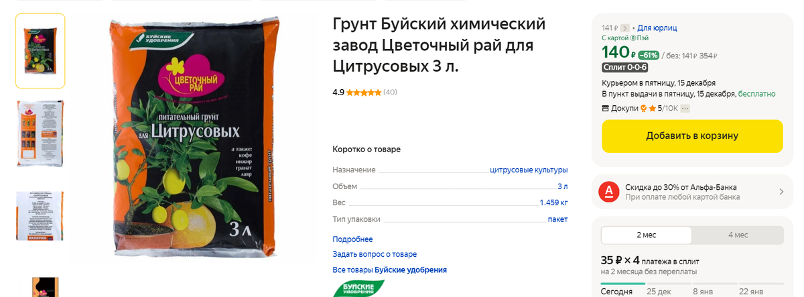Image resolution: width=804 pixels, height=297 pixels.
Task: Click Задать вопрос о товаре link
Action: coord(375,255)
